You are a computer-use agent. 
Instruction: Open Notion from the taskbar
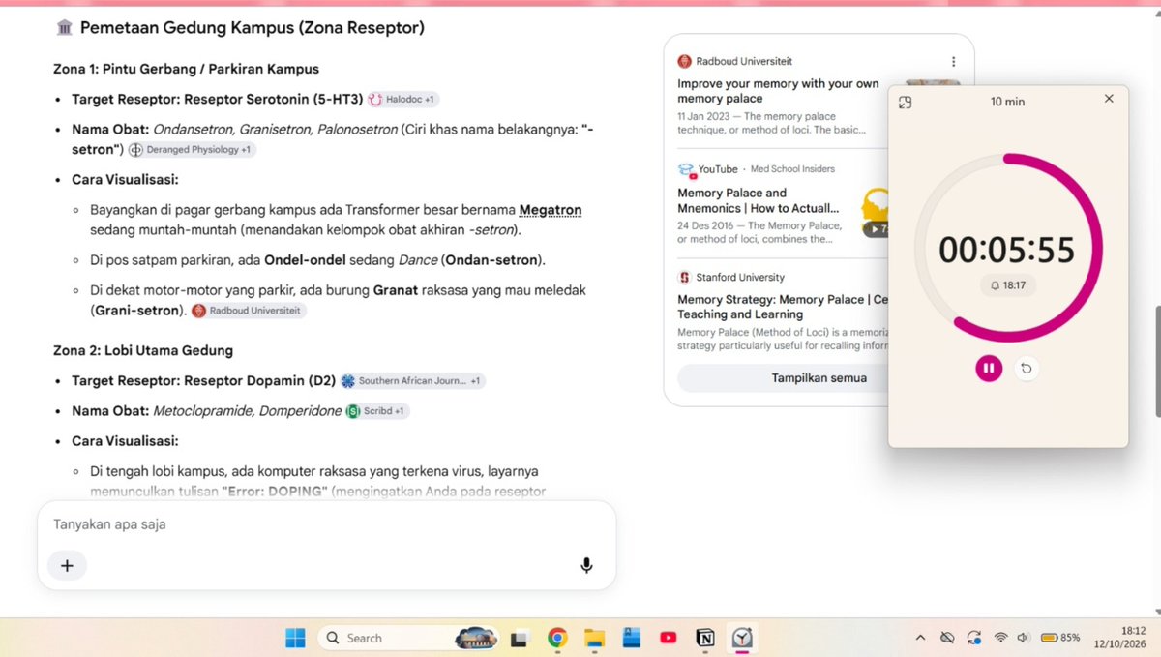704,638
